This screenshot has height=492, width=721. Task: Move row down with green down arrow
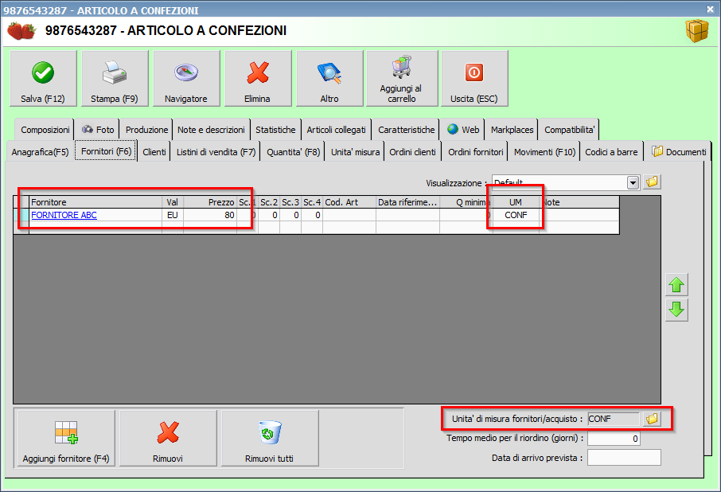[x=676, y=310]
